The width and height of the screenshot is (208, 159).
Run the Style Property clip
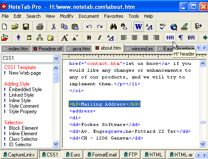pyautogui.click(x=23, y=112)
